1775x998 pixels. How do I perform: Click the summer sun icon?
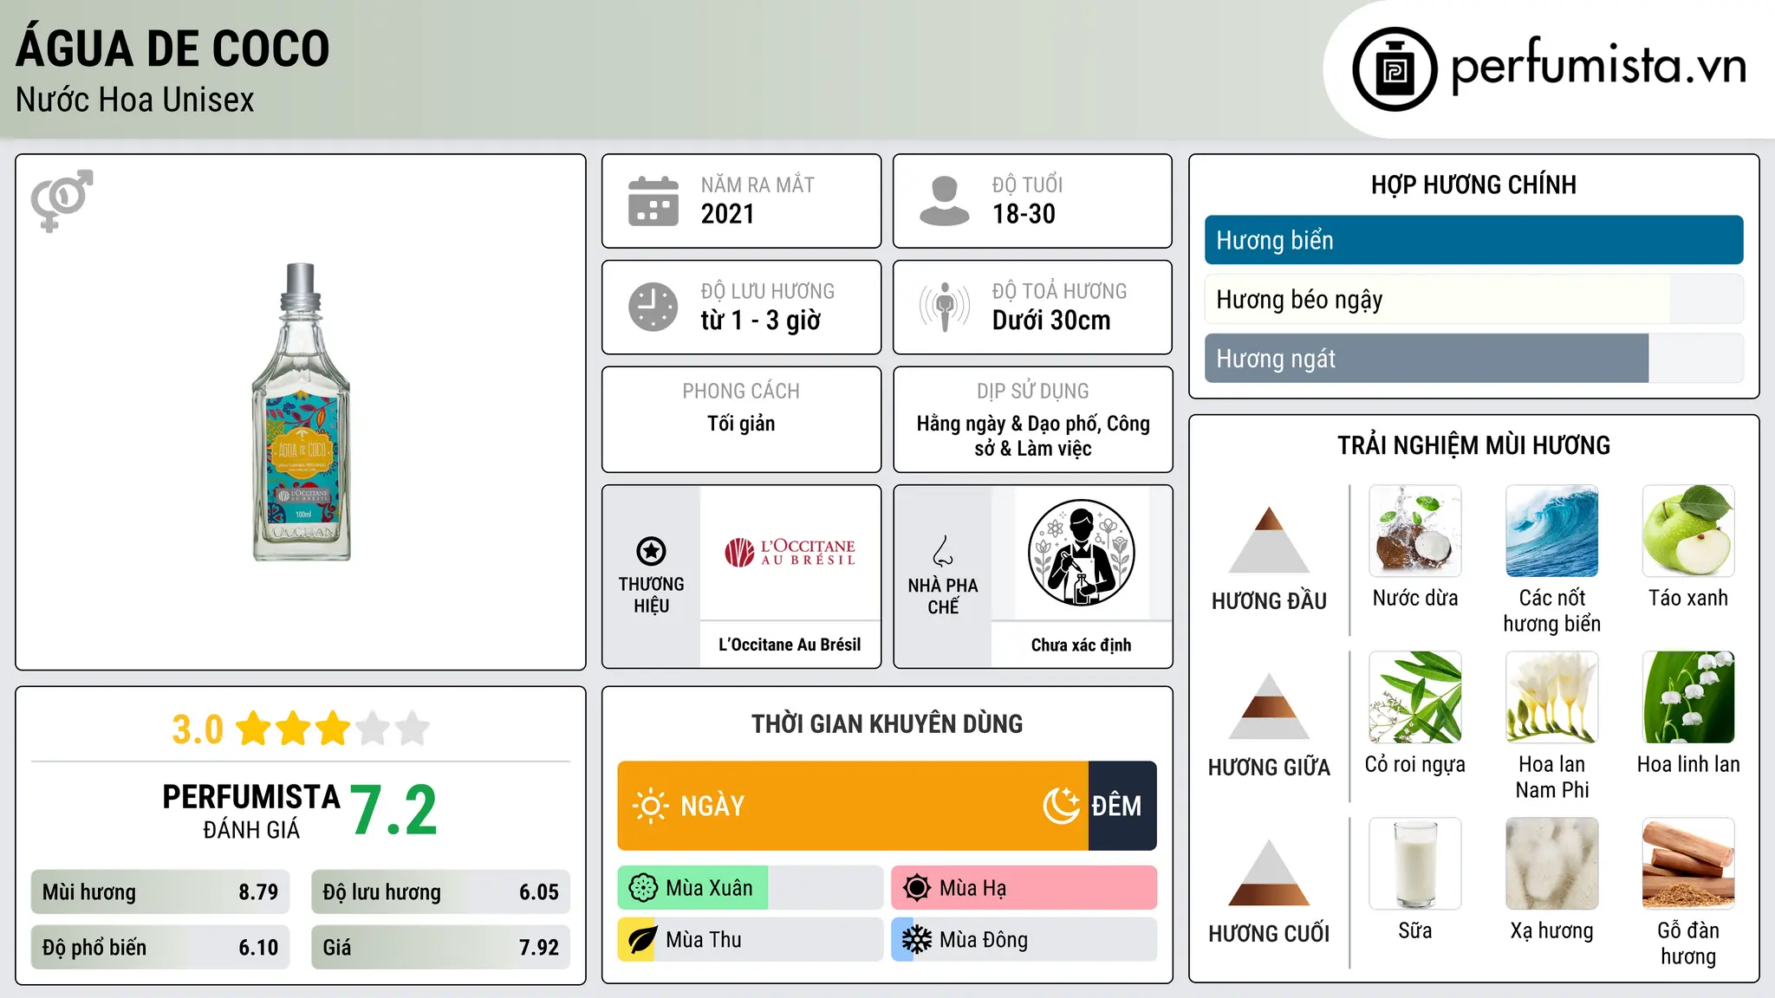coord(917,888)
